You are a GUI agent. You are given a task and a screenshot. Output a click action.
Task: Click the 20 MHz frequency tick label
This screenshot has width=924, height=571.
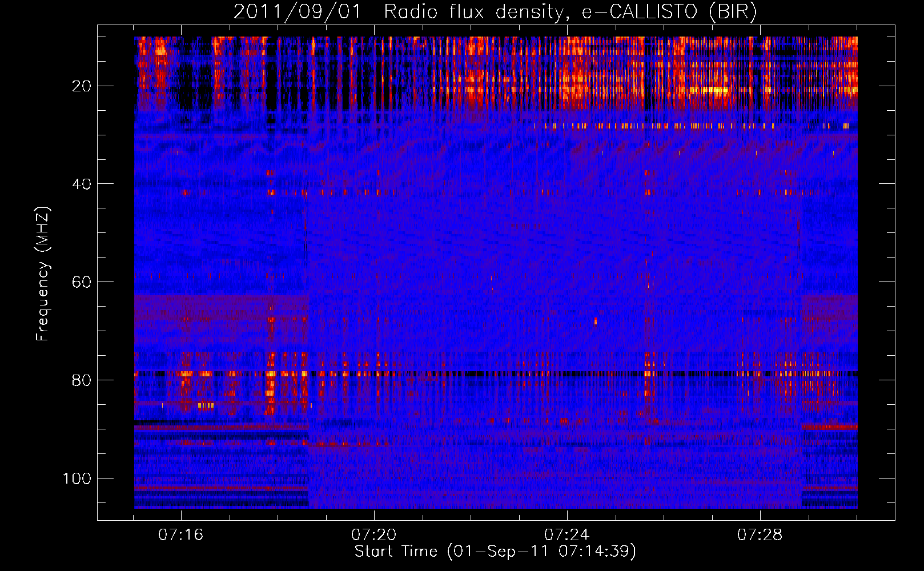tap(82, 86)
